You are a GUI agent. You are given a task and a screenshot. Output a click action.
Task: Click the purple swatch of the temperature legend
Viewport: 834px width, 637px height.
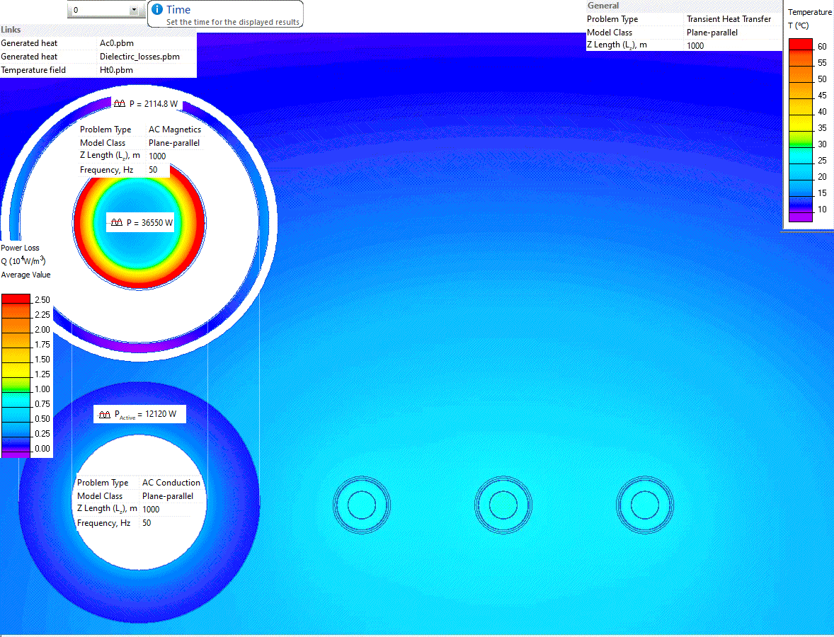[801, 217]
